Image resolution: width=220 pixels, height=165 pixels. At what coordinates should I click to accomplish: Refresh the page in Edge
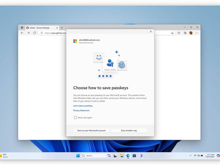pyautogui.click(x=35, y=33)
